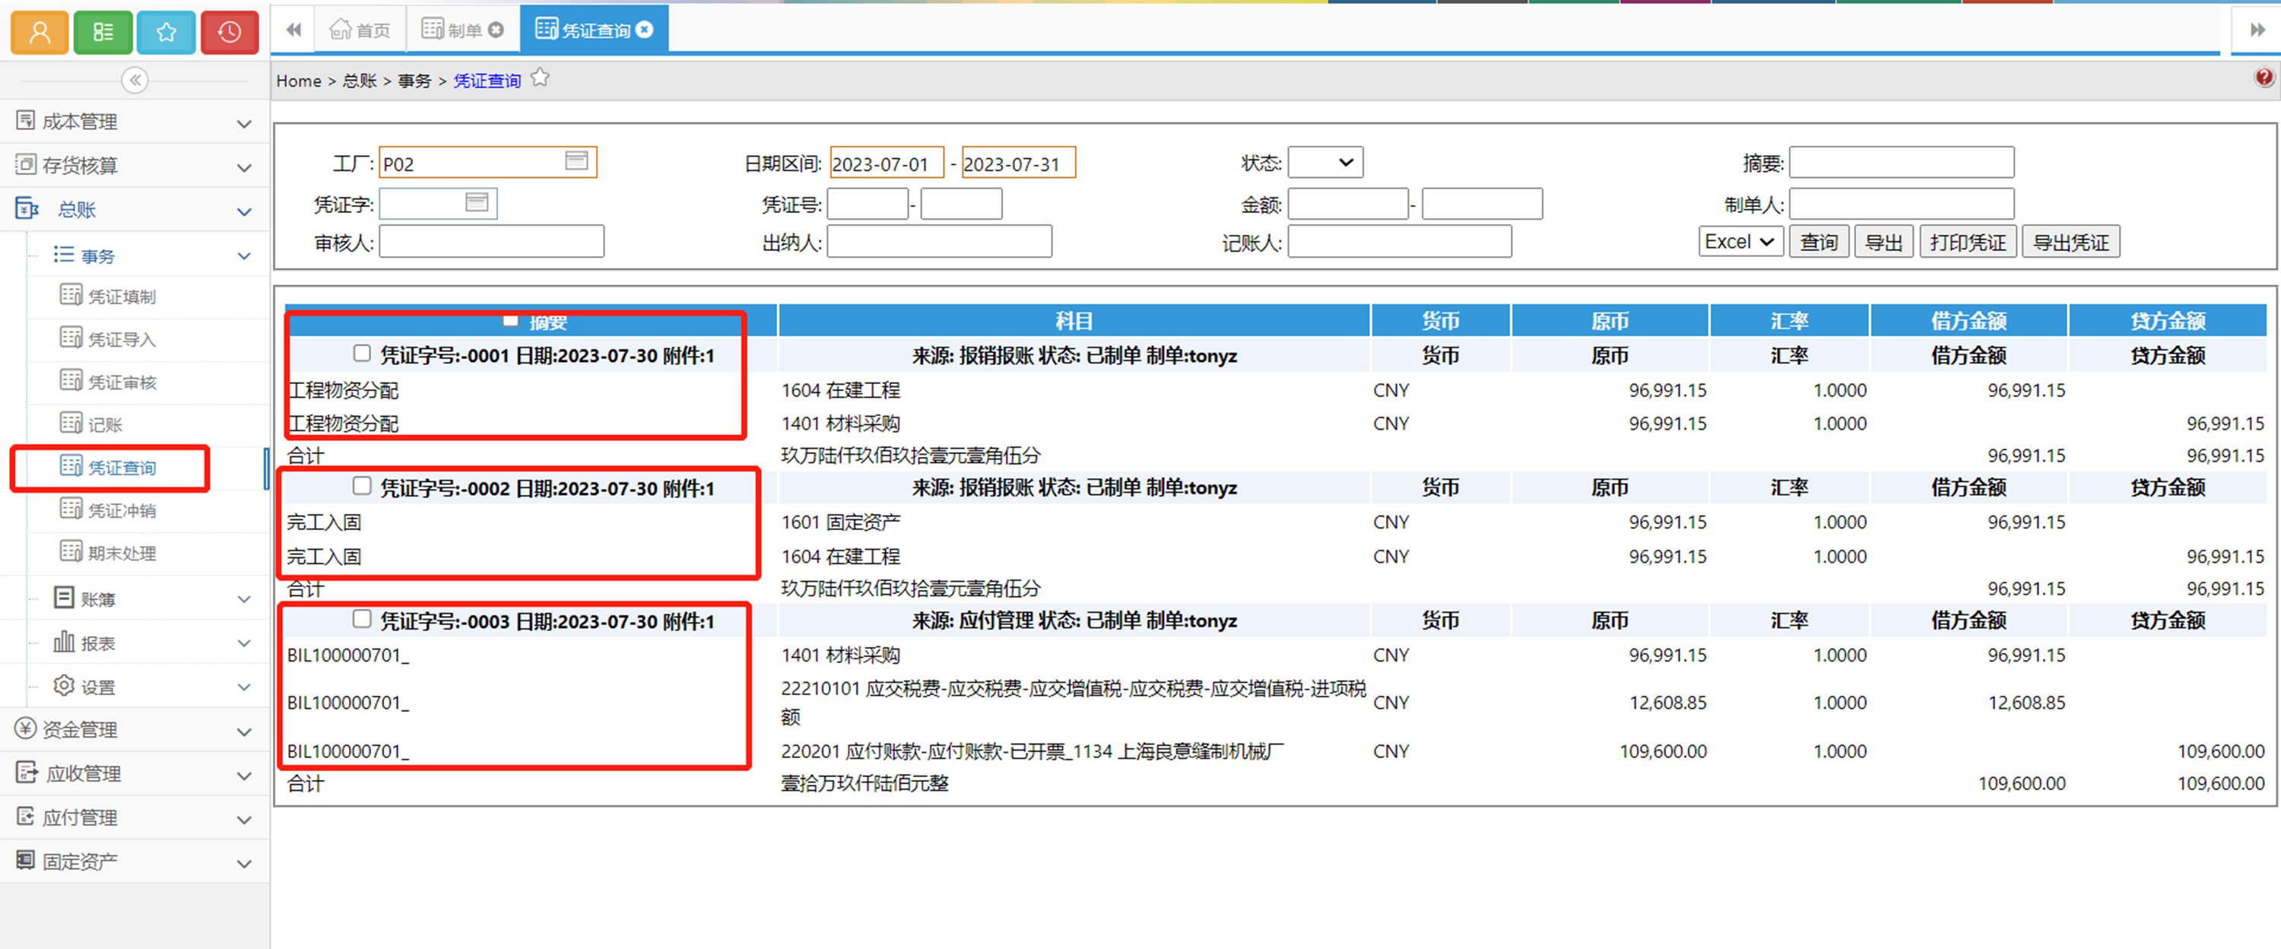Check voucher 0003 checkbox
This screenshot has height=949, width=2281.
point(361,619)
